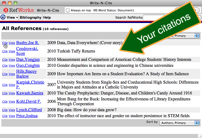Cite the Karpiak, Christie P. reference
Viewport: 202px width, 138px height.
pyautogui.click(x=5, y=85)
